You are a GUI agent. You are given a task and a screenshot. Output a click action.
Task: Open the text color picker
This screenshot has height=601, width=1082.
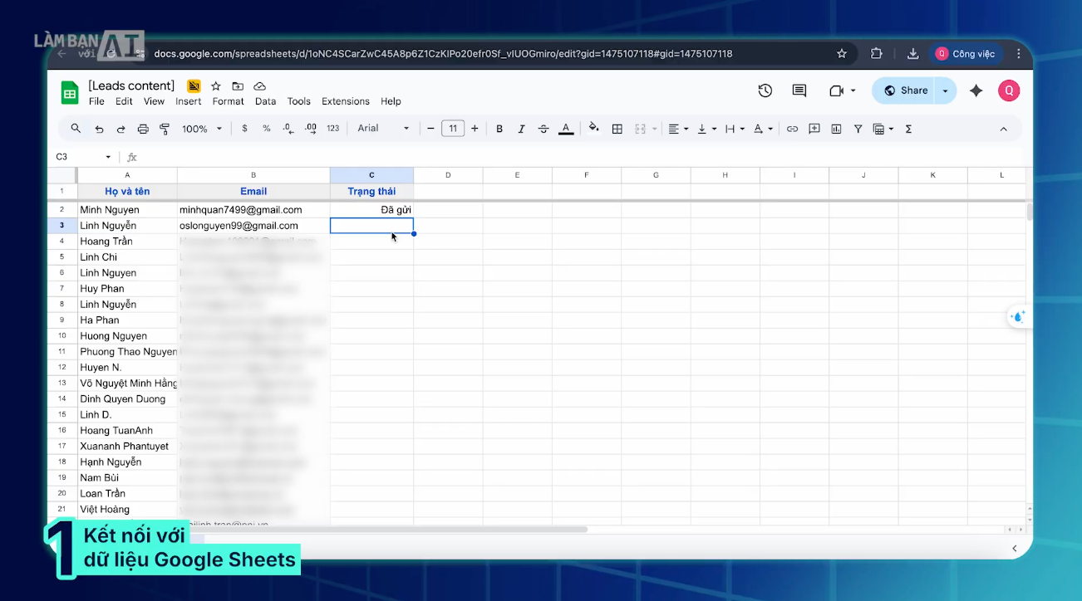pos(566,129)
